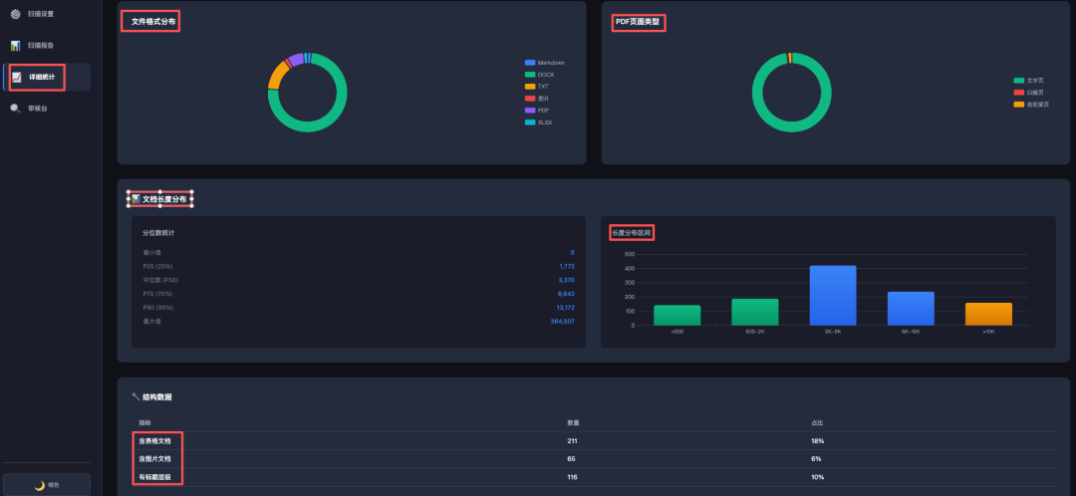Click the 指标 column header

pos(144,422)
